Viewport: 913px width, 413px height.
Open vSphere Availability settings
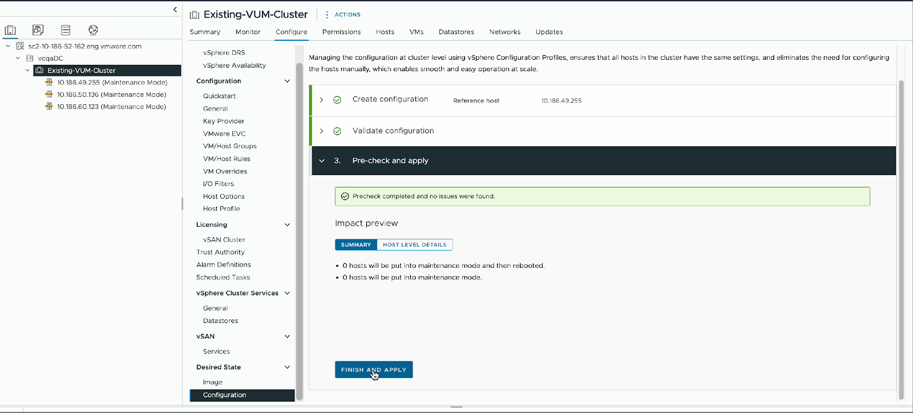pos(235,66)
